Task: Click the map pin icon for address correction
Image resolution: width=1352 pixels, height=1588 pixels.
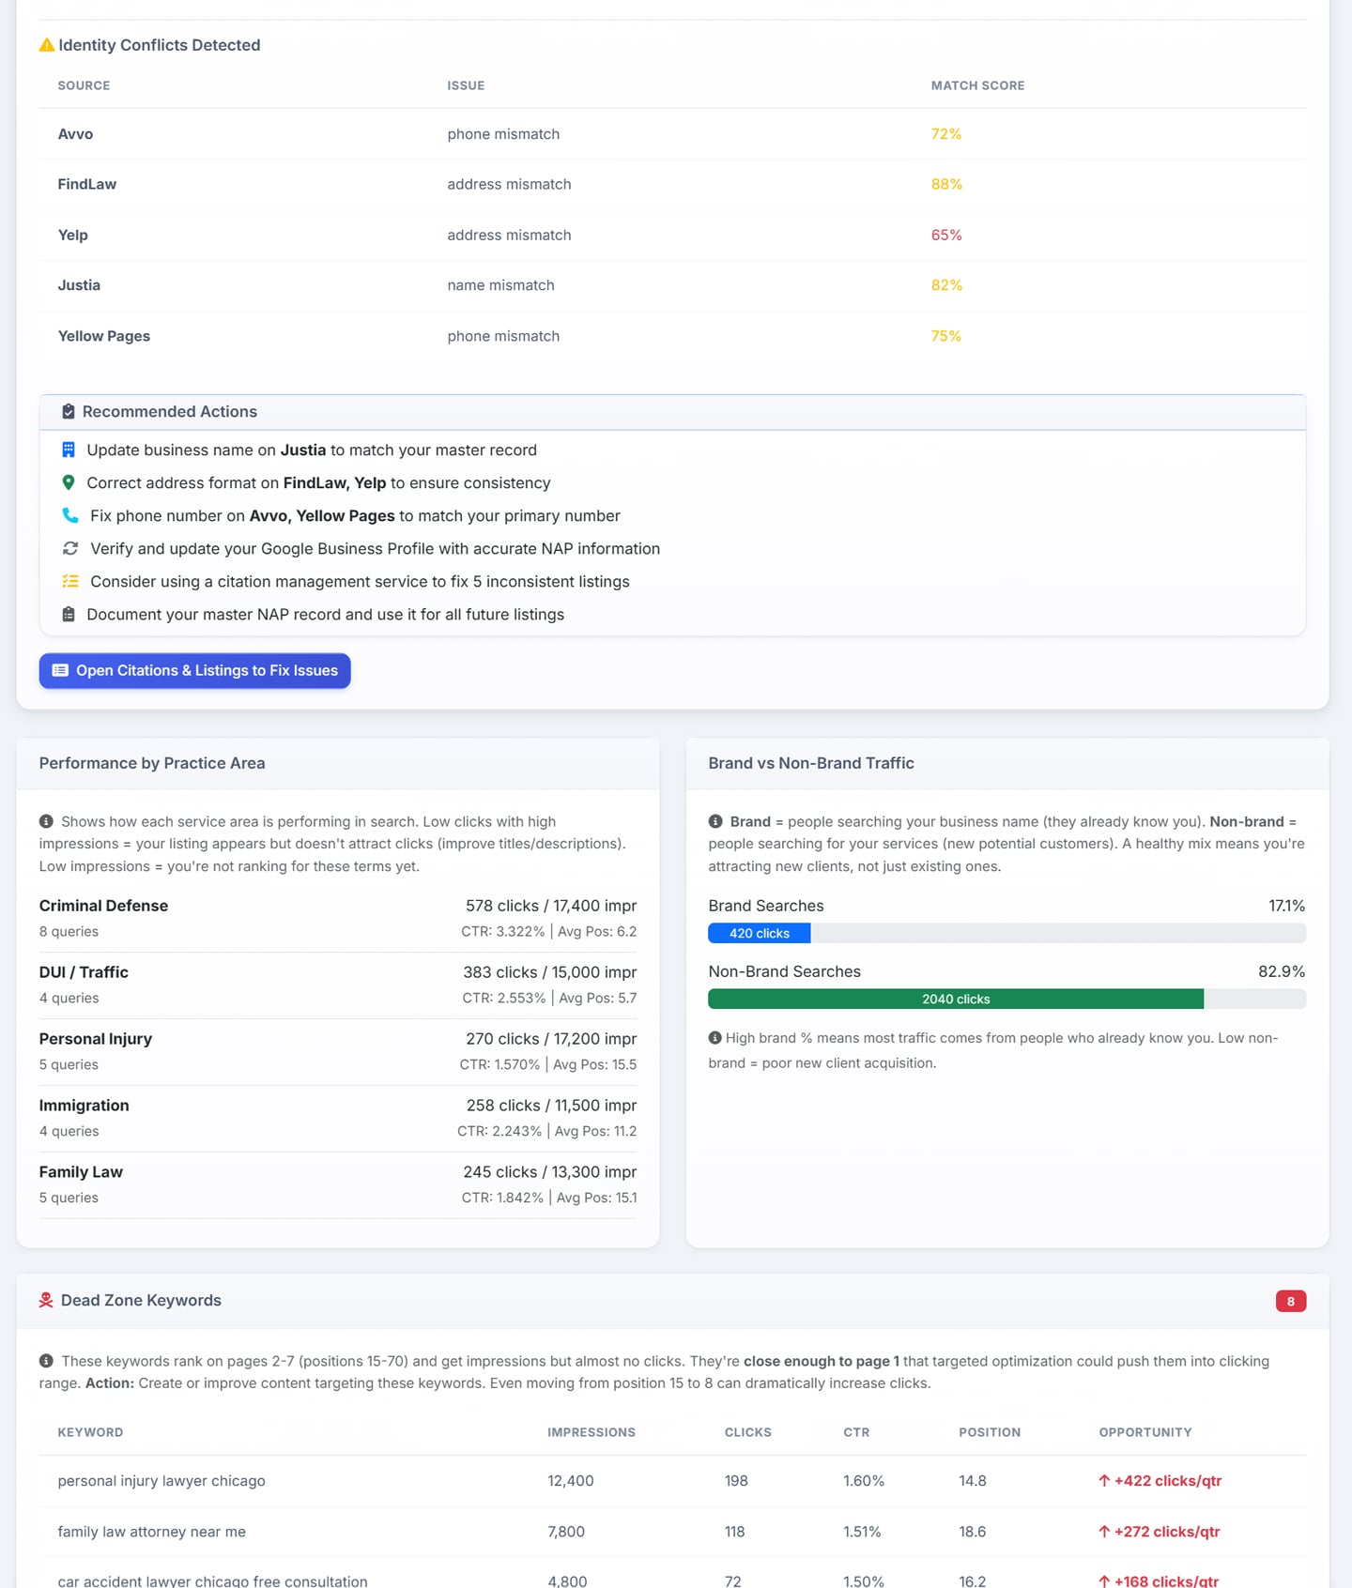Action: (69, 483)
